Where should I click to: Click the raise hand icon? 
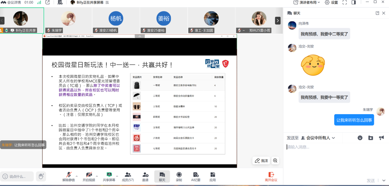tap(41, 176)
